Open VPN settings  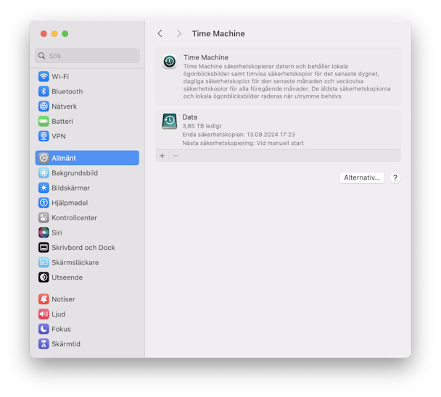tap(87, 136)
